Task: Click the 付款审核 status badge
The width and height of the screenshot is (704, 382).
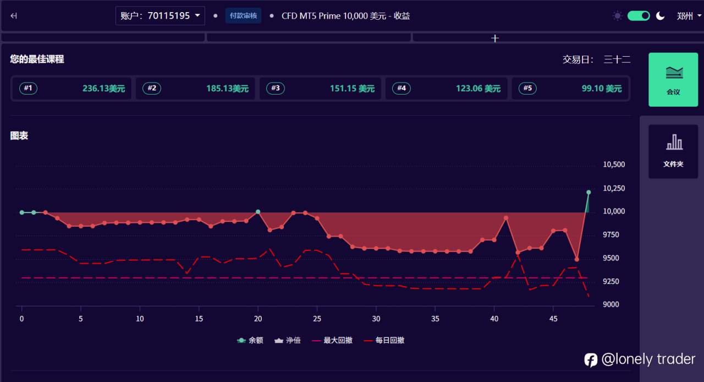Action: (x=243, y=15)
